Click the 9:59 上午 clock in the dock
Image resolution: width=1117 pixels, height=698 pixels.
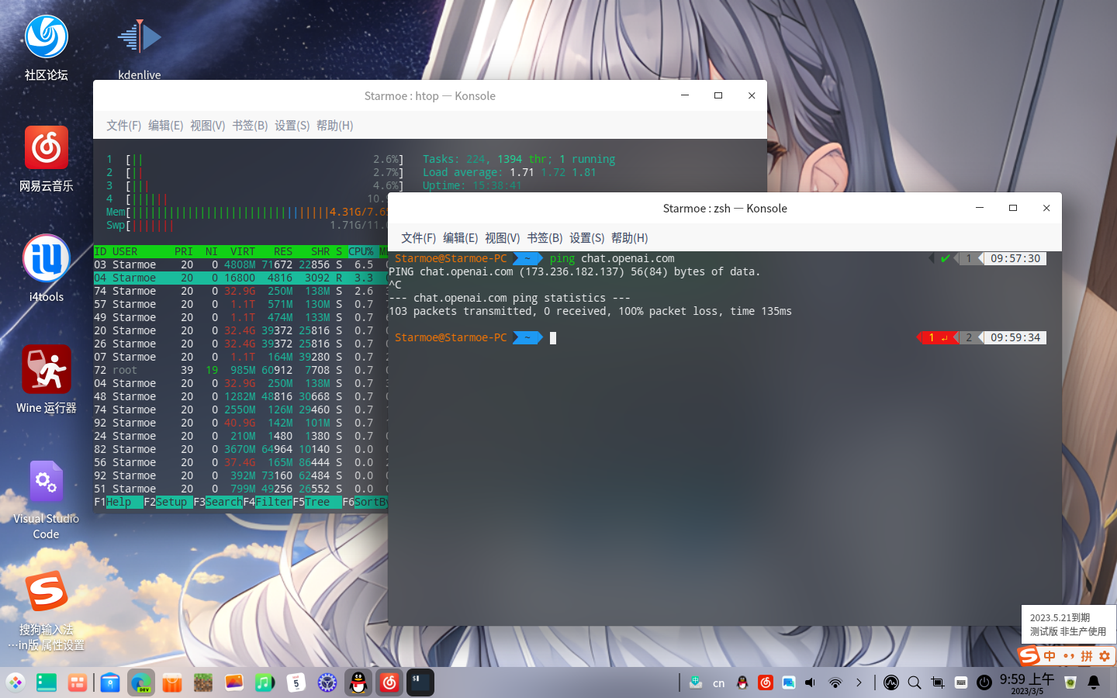pos(1026,682)
